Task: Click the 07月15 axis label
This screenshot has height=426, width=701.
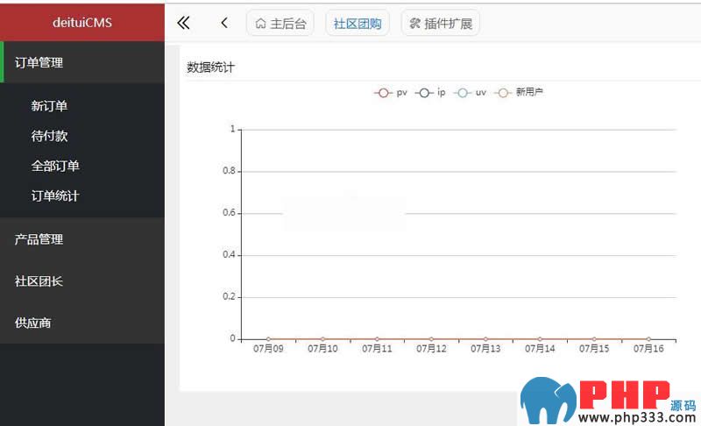Action: pos(594,349)
